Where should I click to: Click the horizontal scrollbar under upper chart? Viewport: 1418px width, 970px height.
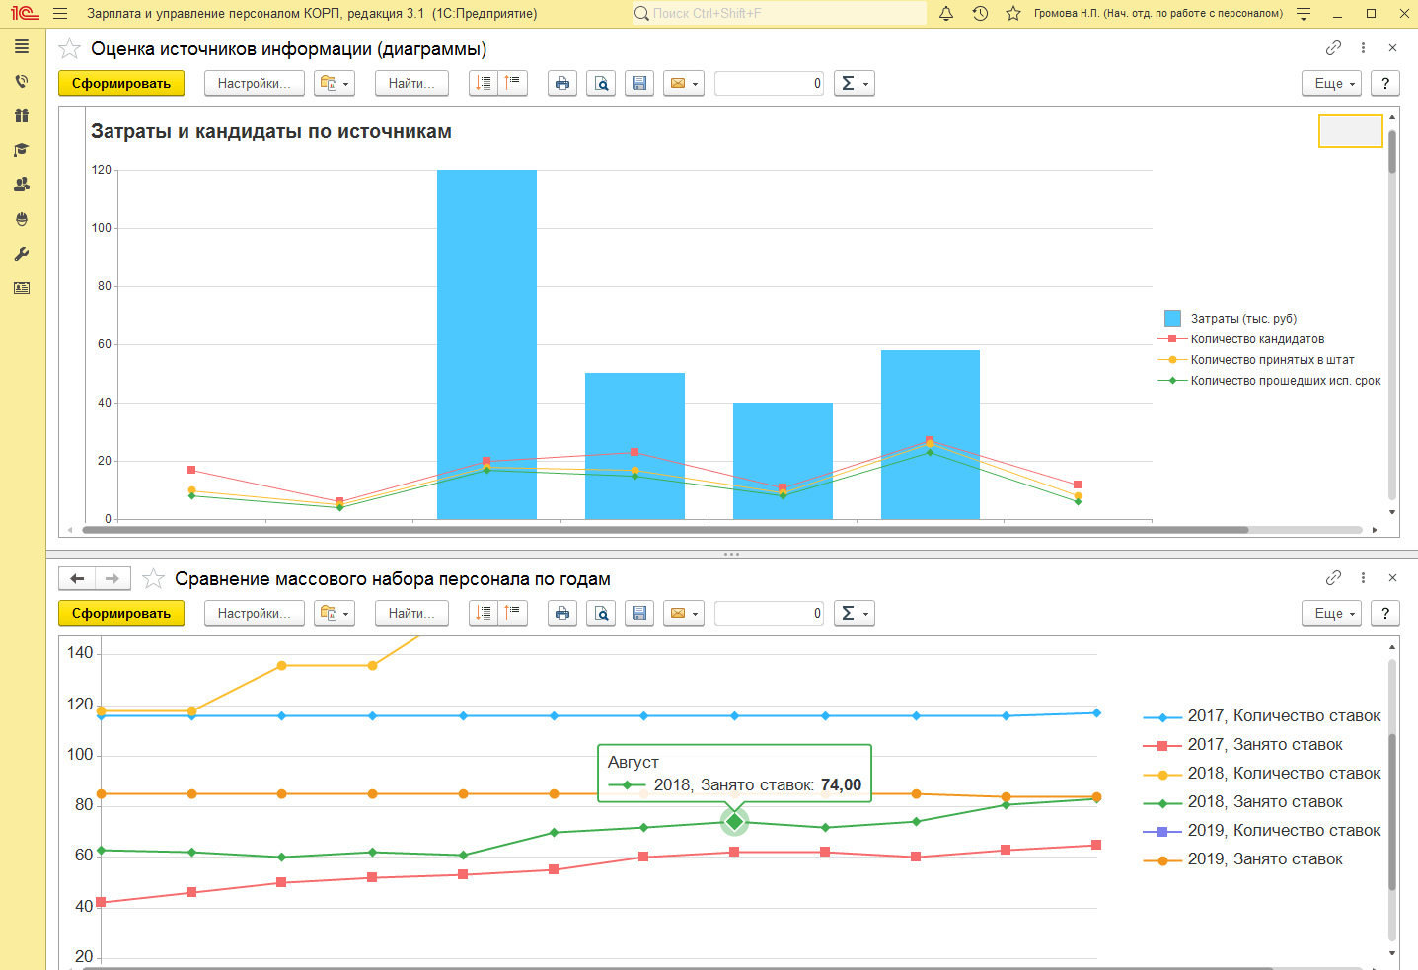pyautogui.click(x=665, y=530)
